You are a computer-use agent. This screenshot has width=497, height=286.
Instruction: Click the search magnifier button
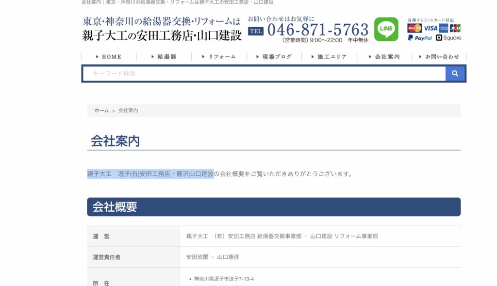point(455,73)
